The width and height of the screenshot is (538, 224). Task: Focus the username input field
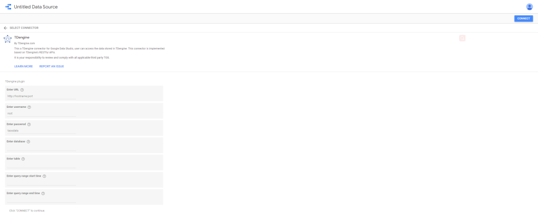(41, 114)
